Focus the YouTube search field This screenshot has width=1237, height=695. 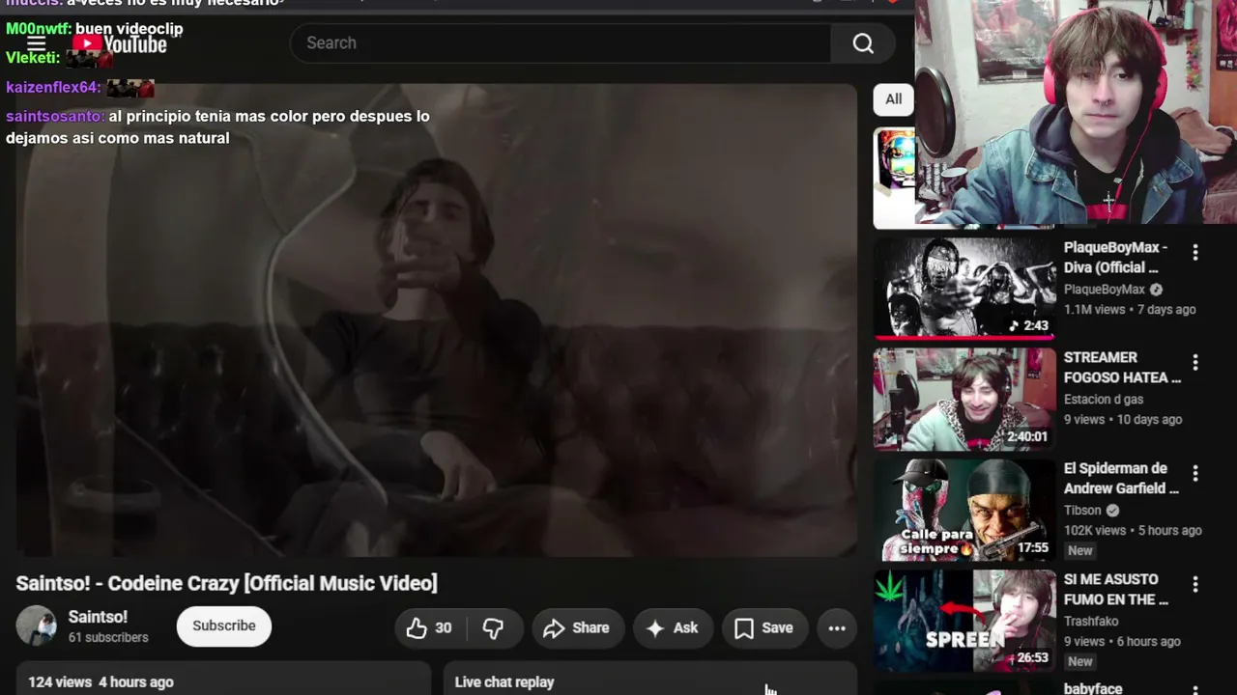[x=561, y=43]
